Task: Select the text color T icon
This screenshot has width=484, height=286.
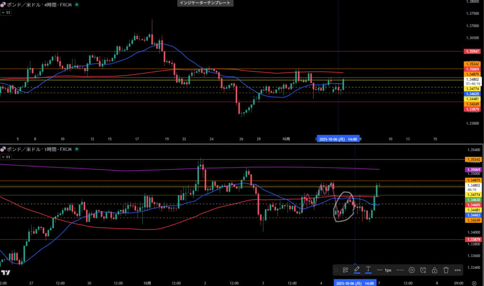Action: (x=368, y=270)
